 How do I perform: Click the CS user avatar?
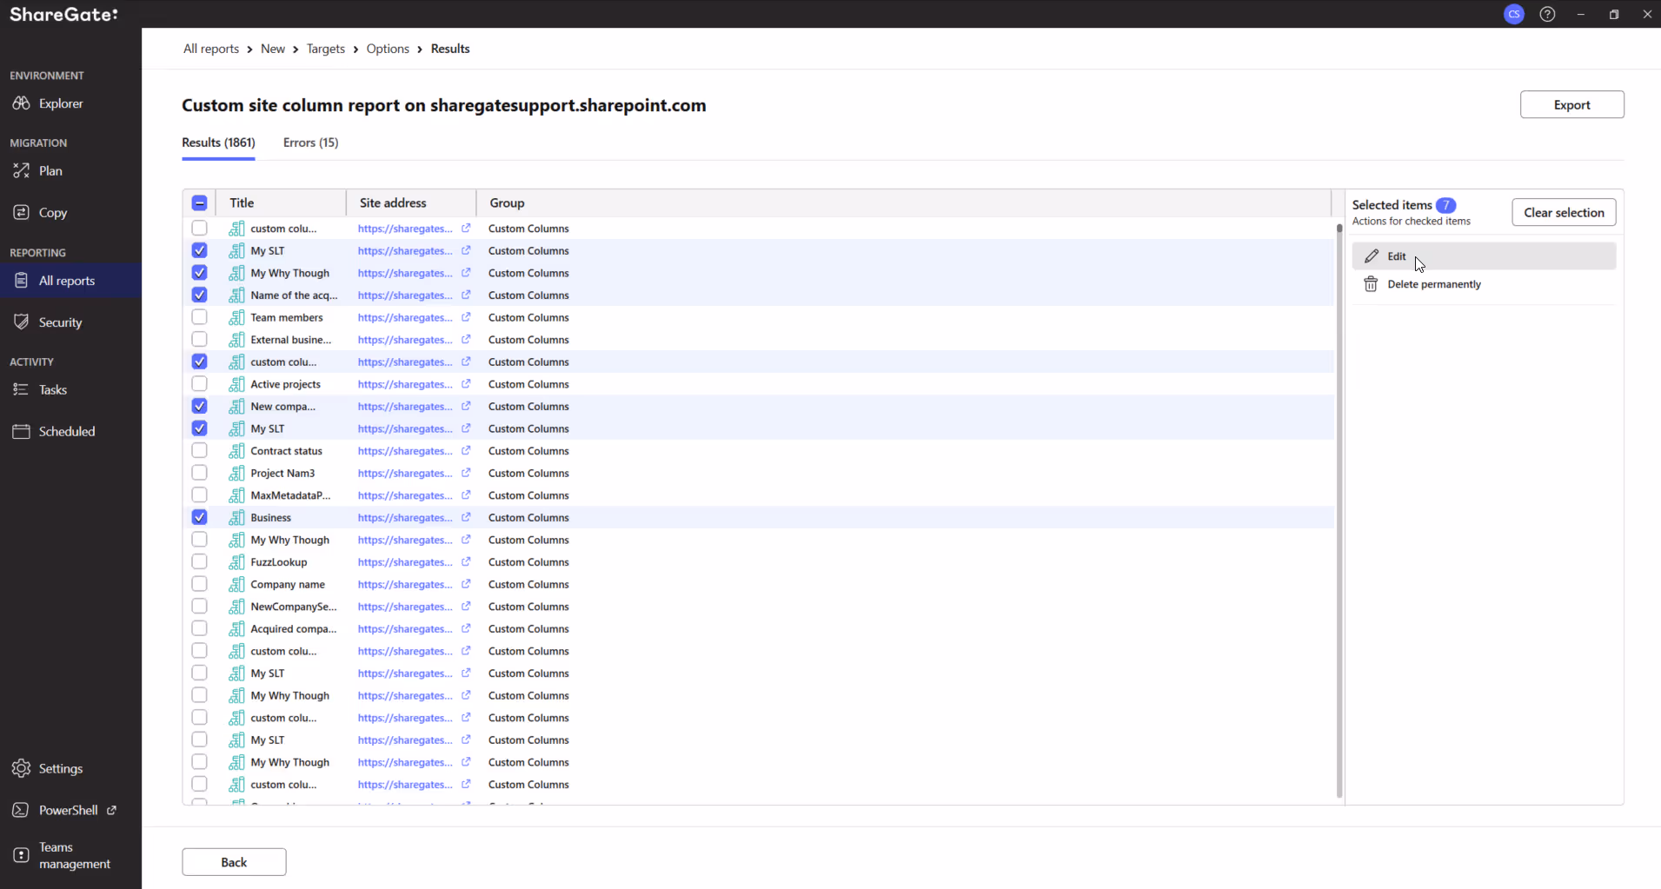click(1514, 14)
